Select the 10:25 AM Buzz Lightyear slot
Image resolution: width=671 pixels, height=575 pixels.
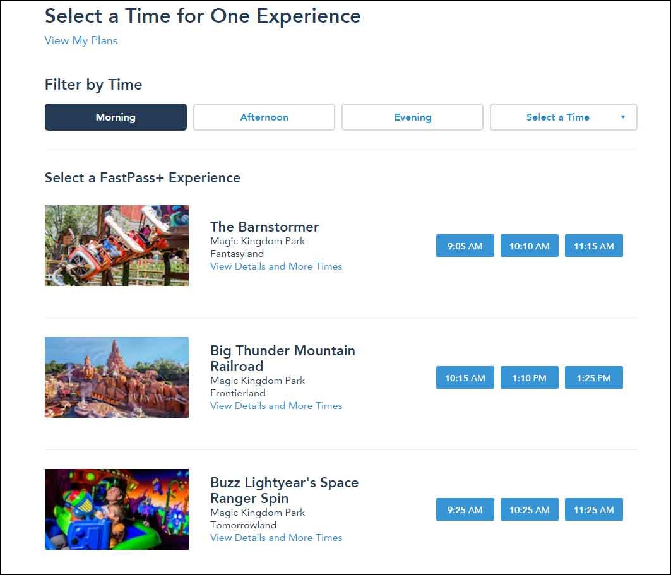[x=529, y=509]
